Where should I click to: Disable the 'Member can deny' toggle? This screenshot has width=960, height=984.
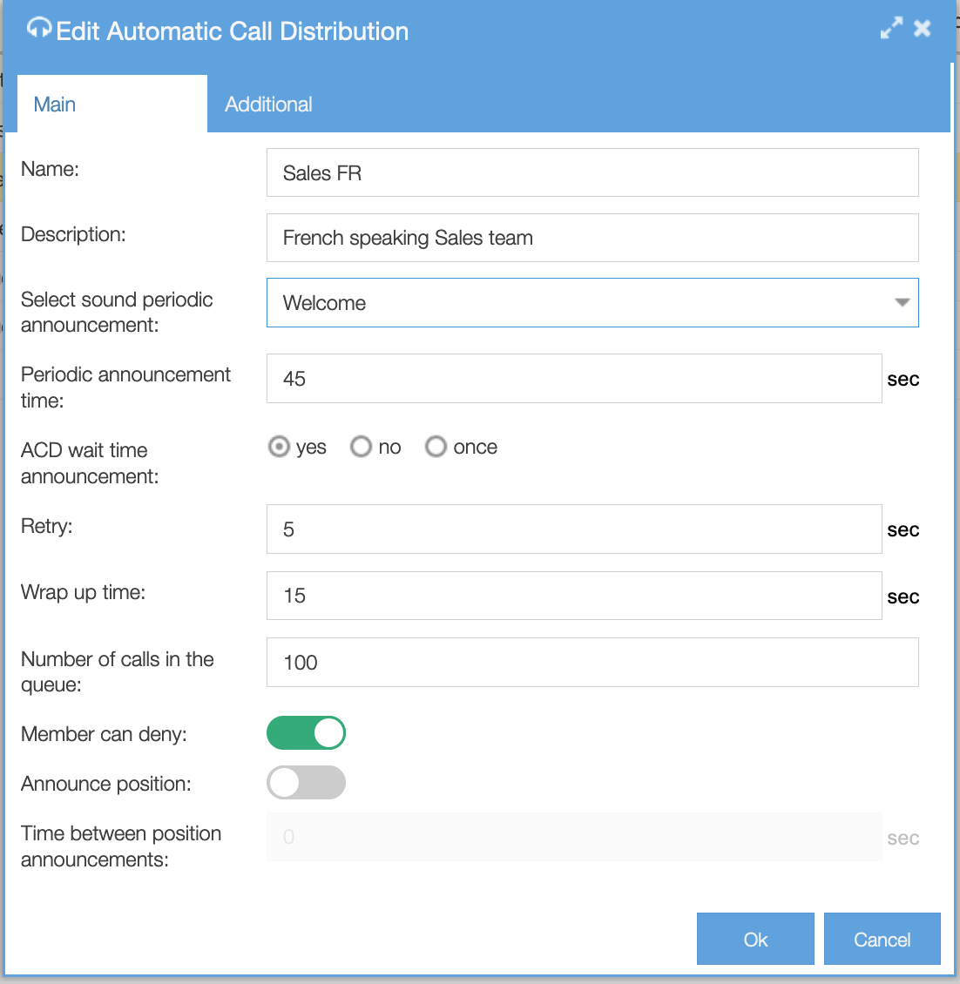pos(306,732)
